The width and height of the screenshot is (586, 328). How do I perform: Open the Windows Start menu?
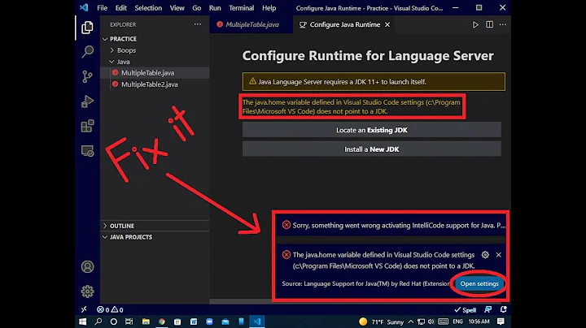coord(82,322)
